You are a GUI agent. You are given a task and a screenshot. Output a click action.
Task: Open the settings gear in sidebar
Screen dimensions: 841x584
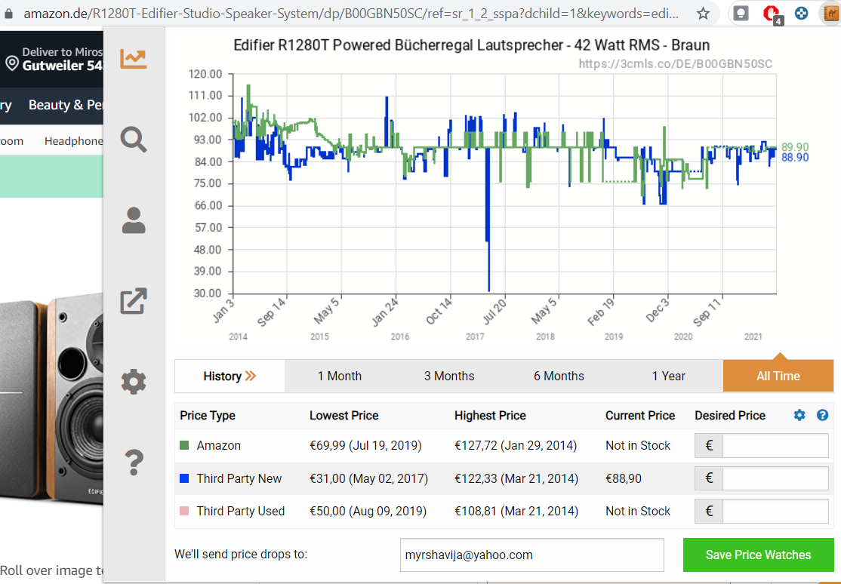tap(134, 383)
